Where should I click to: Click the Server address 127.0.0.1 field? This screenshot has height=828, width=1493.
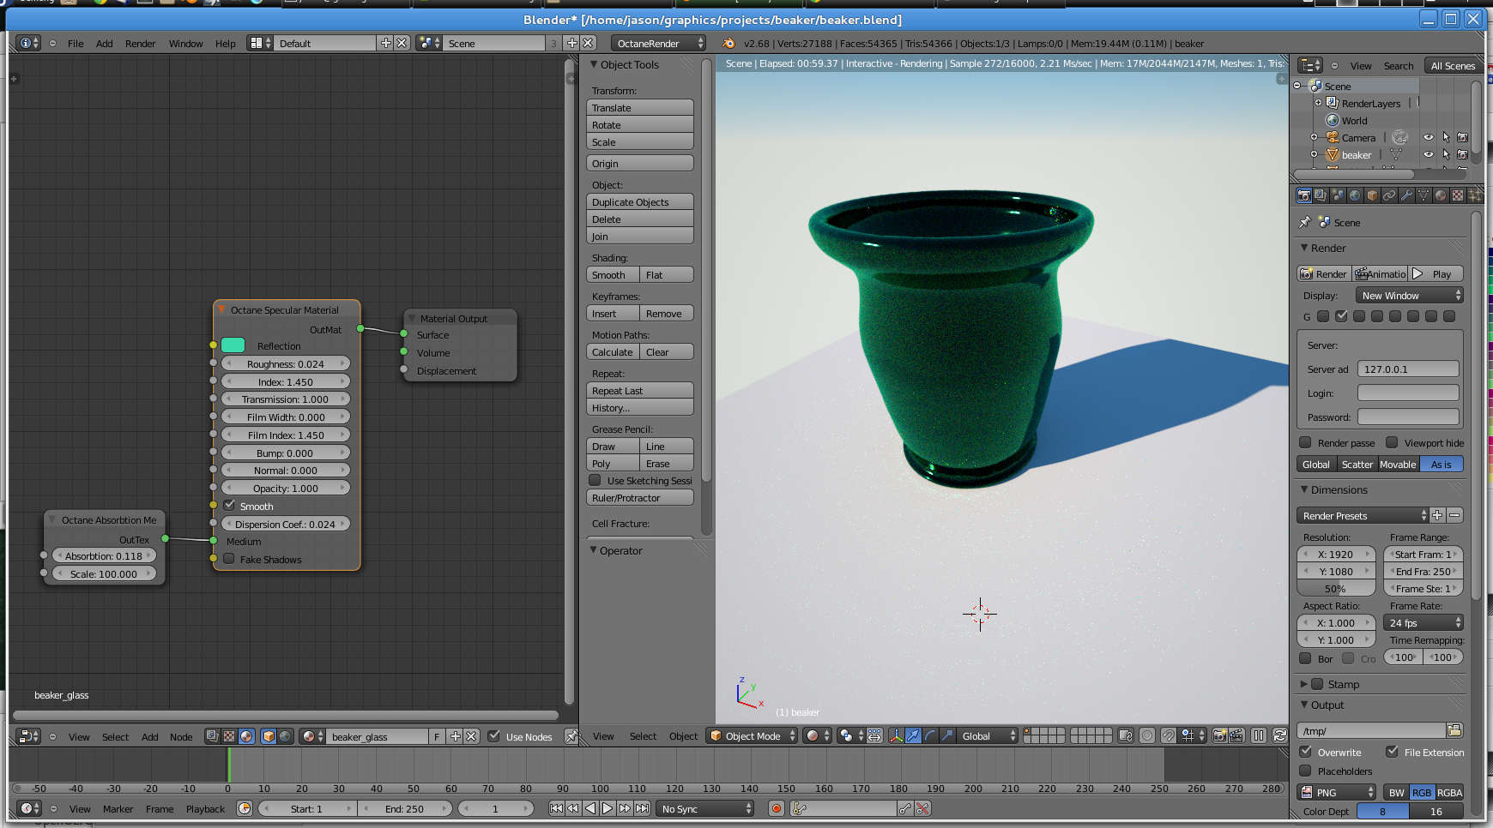(x=1408, y=369)
